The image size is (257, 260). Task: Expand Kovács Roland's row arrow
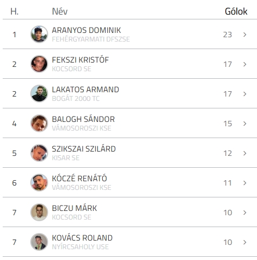point(245,242)
